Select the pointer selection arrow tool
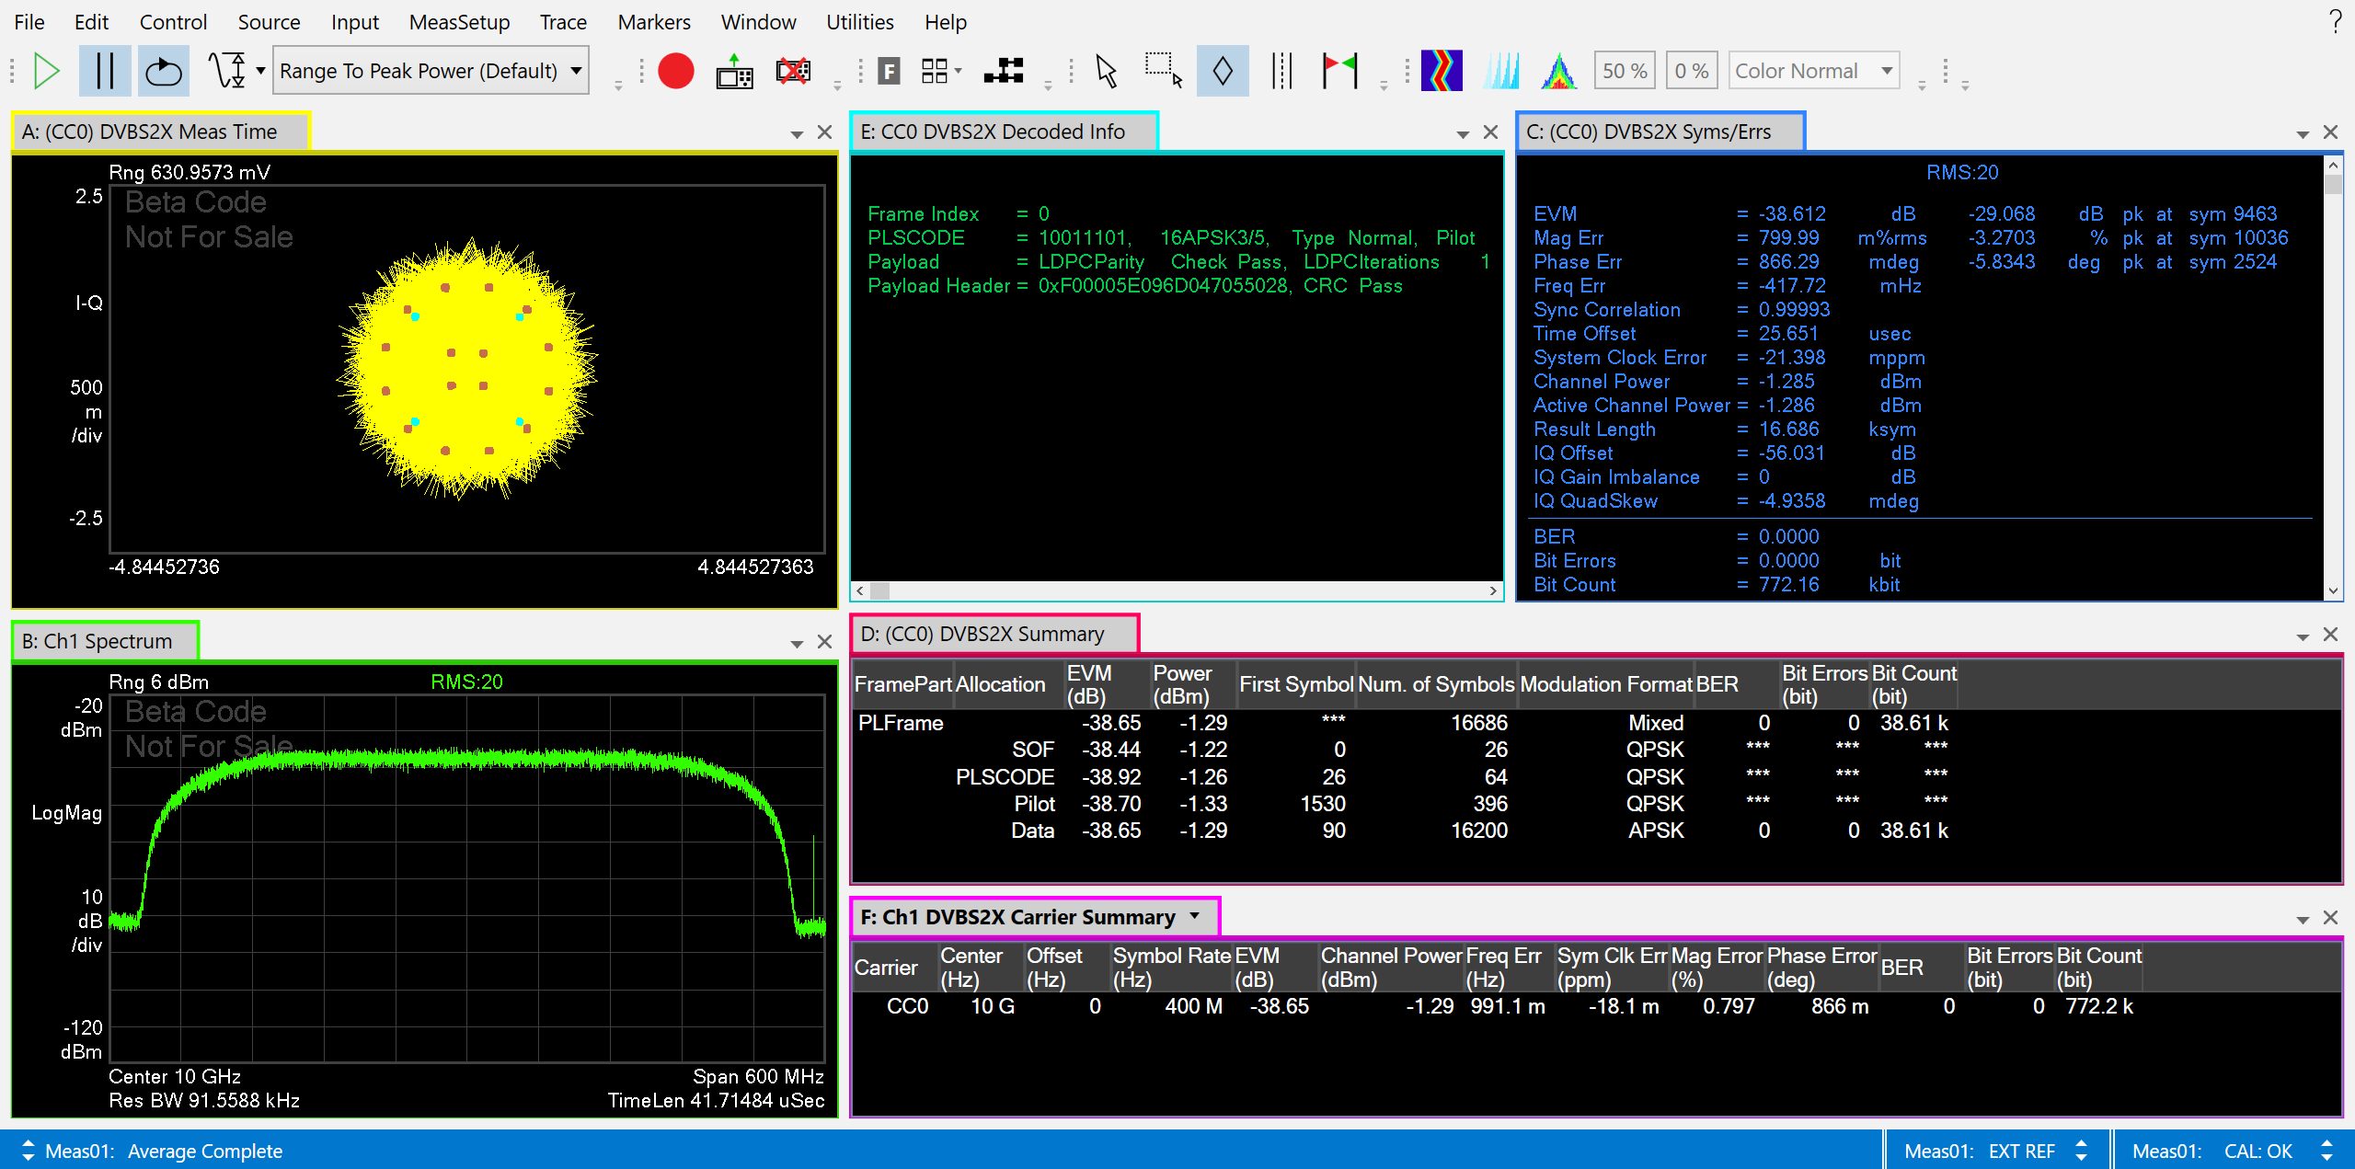Screen dimensions: 2355x1169 (x=1106, y=70)
